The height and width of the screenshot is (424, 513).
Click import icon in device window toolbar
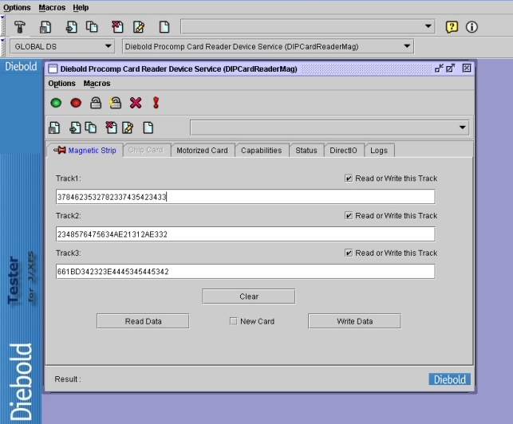coord(75,128)
